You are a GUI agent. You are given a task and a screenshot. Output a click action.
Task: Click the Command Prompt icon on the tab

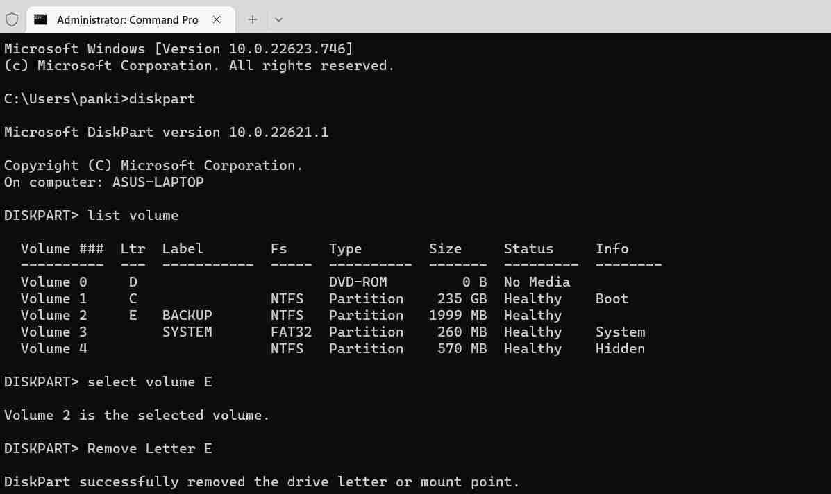(40, 19)
